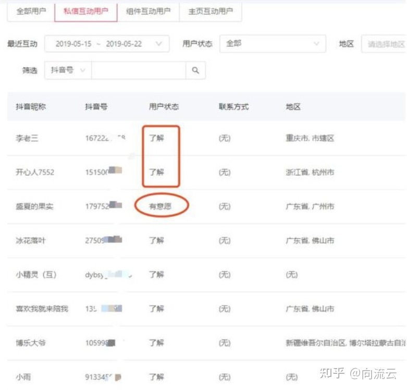This screenshot has height=390, width=407.
Task: Switch to the 全部用户 tab
Action: [x=31, y=11]
